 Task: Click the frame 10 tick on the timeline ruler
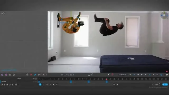(x=59, y=79)
